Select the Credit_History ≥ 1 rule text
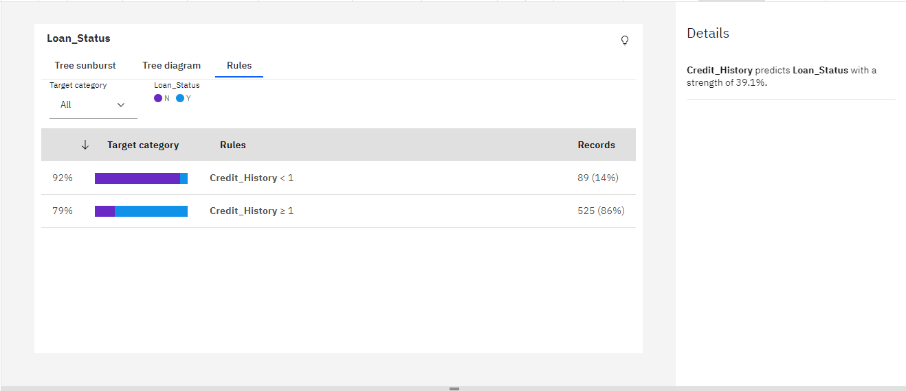Image resolution: width=906 pixels, height=391 pixels. click(251, 211)
